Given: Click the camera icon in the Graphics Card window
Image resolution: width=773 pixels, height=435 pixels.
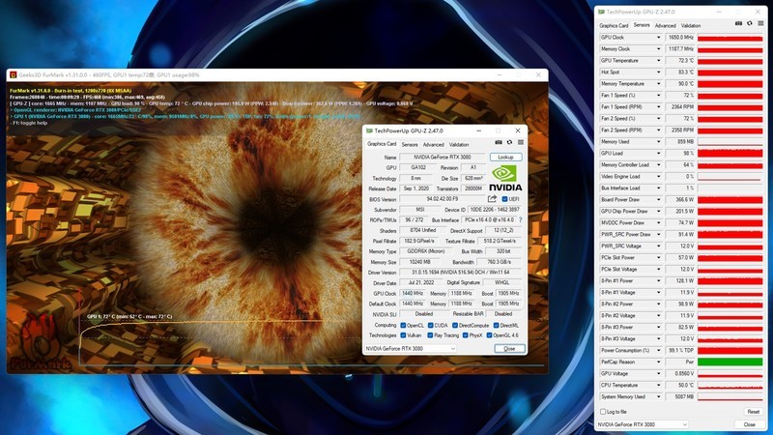Looking at the screenshot, I should click(499, 144).
